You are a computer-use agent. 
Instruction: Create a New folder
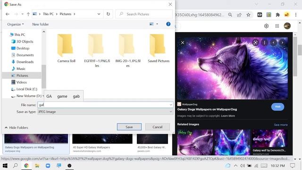(40, 24)
